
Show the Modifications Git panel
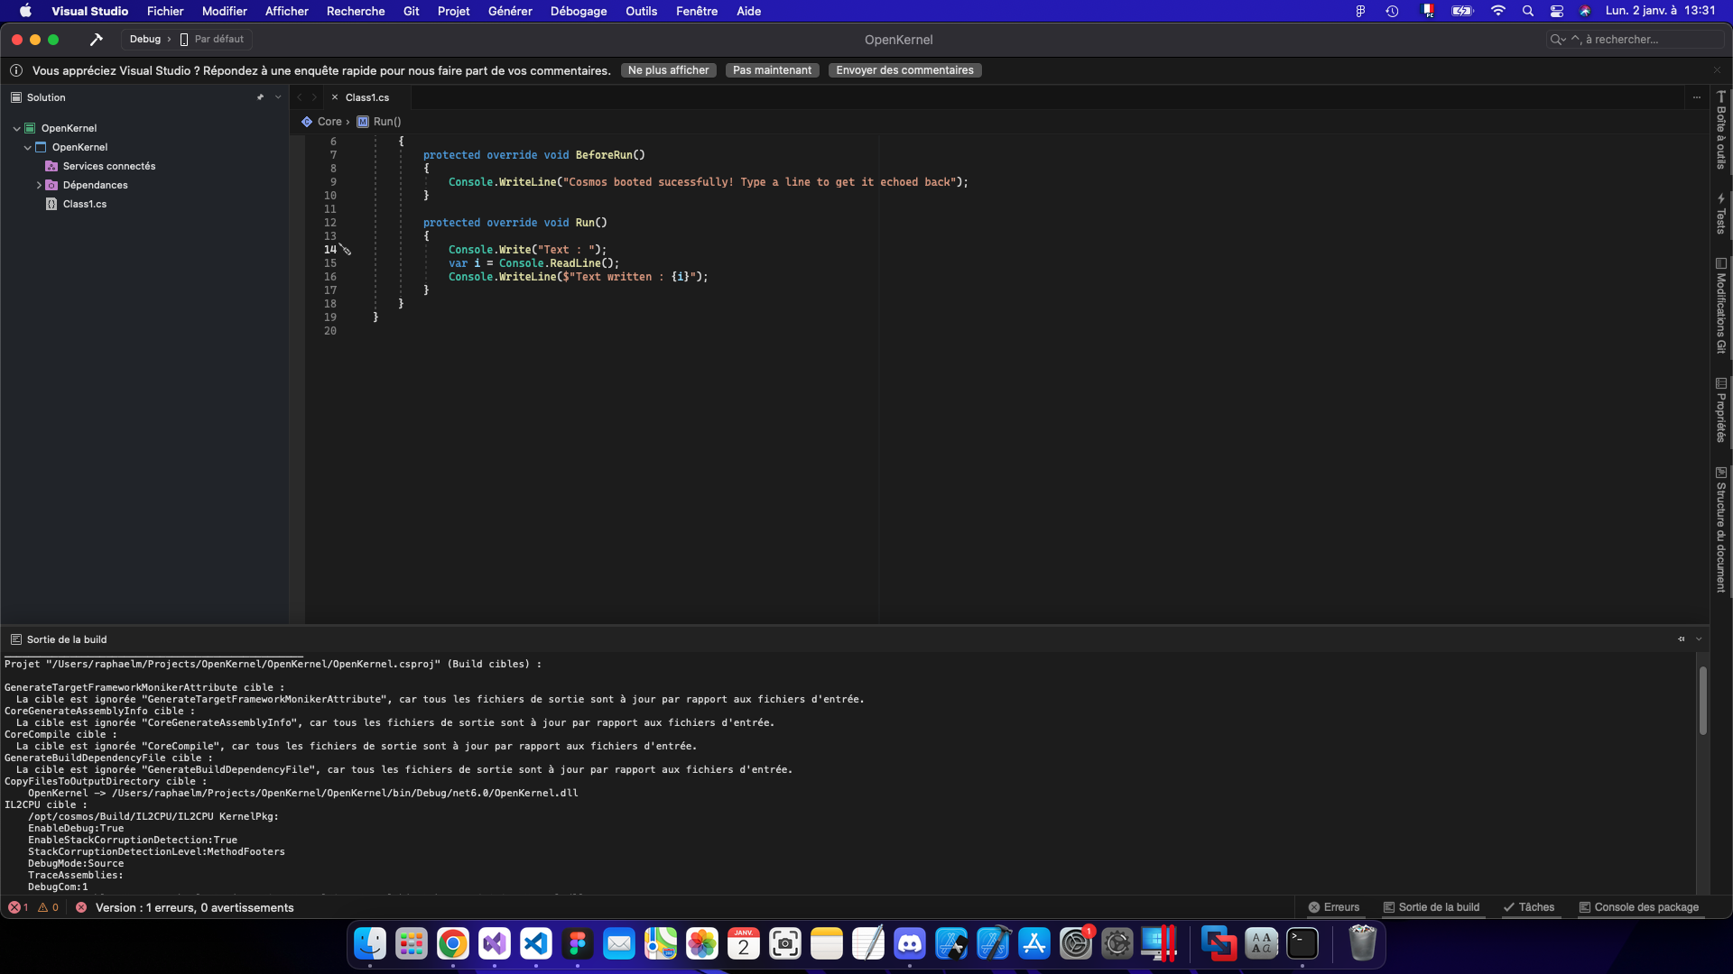coord(1722,307)
